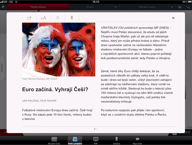
Task: Open the PDF view bottom tab
Action: pyautogui.click(x=96, y=141)
